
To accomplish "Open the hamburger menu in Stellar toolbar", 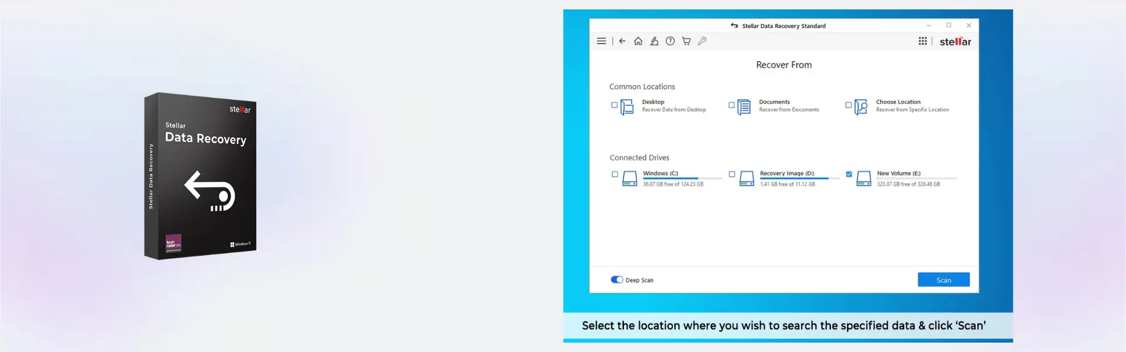I will click(x=601, y=41).
